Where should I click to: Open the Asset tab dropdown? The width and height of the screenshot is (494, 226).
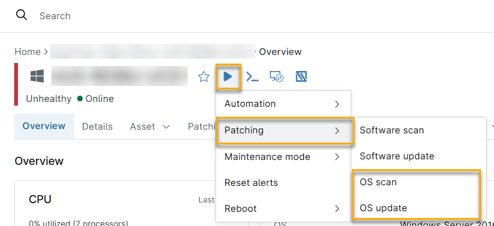150,127
